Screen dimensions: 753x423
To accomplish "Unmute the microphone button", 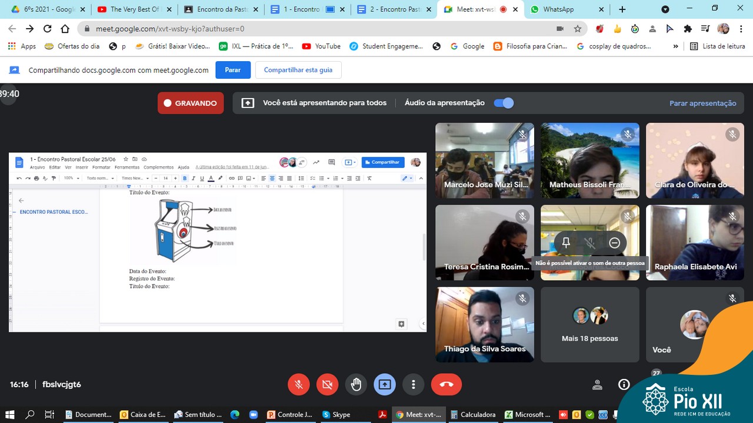I will (x=299, y=384).
